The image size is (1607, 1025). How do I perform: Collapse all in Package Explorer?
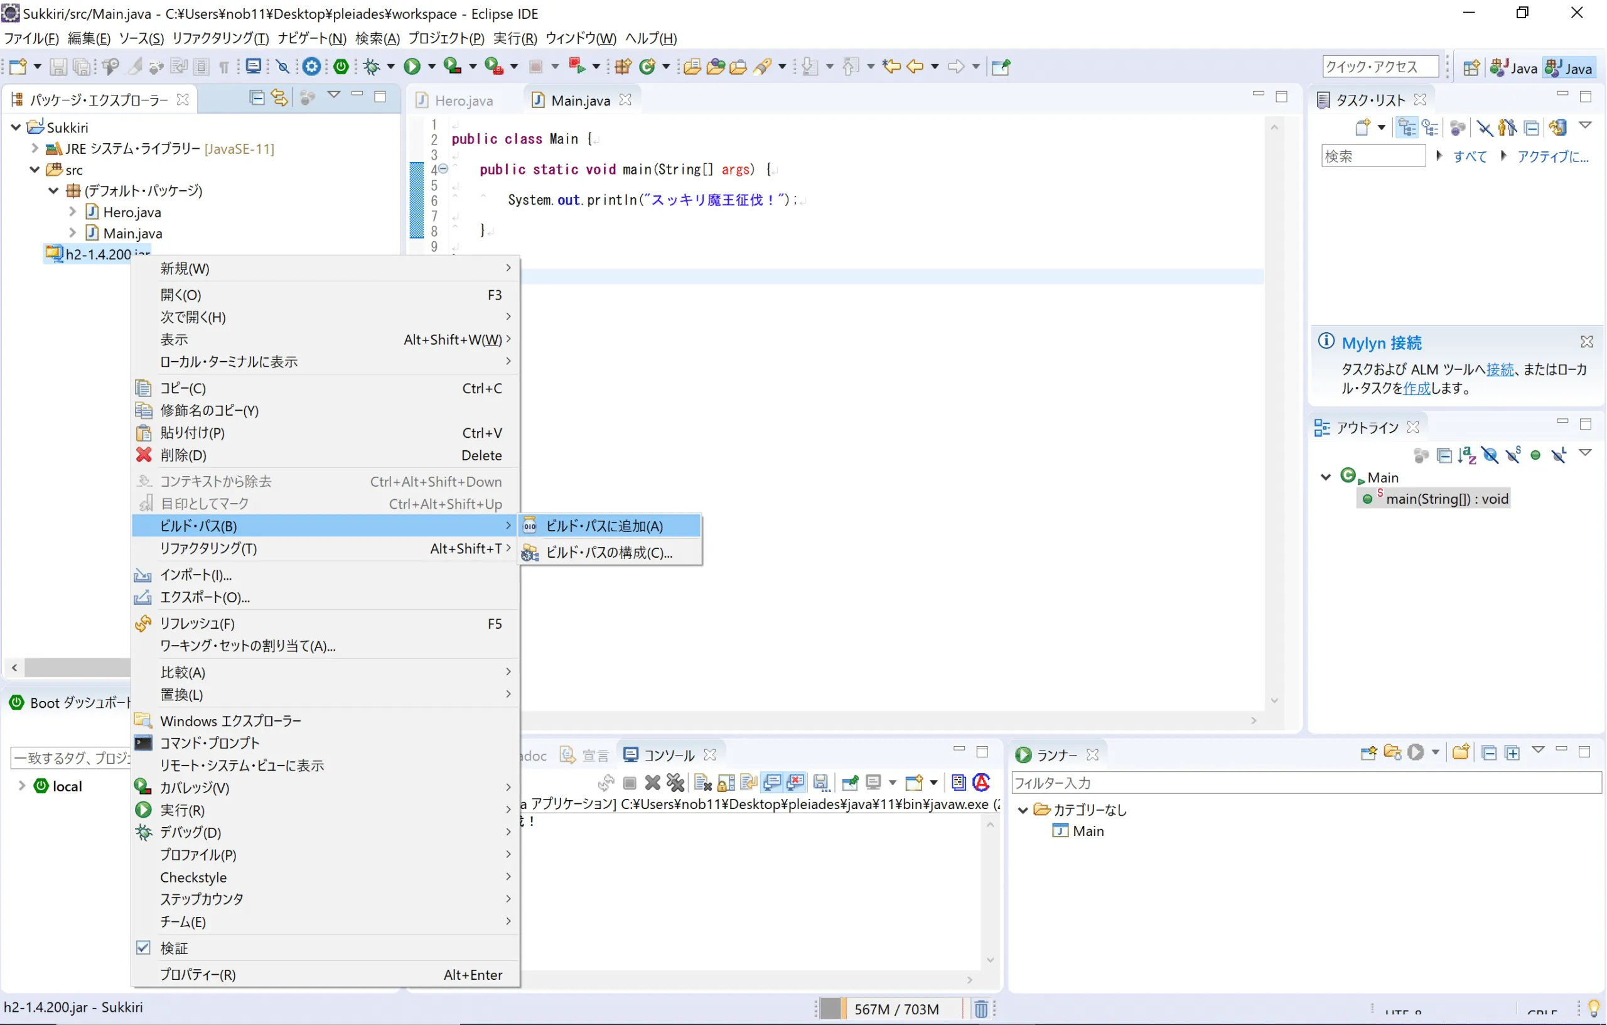256,97
